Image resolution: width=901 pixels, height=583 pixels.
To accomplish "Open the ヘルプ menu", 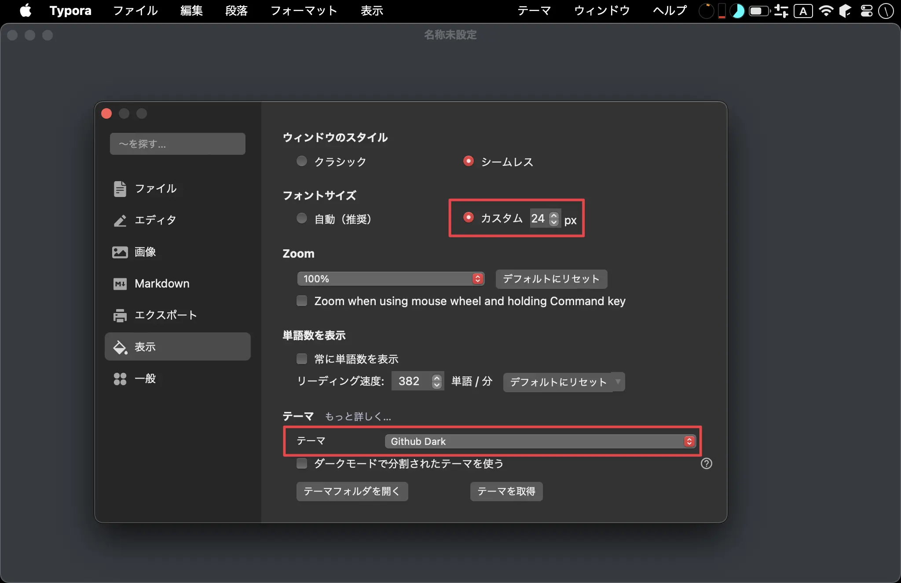I will pyautogui.click(x=670, y=11).
